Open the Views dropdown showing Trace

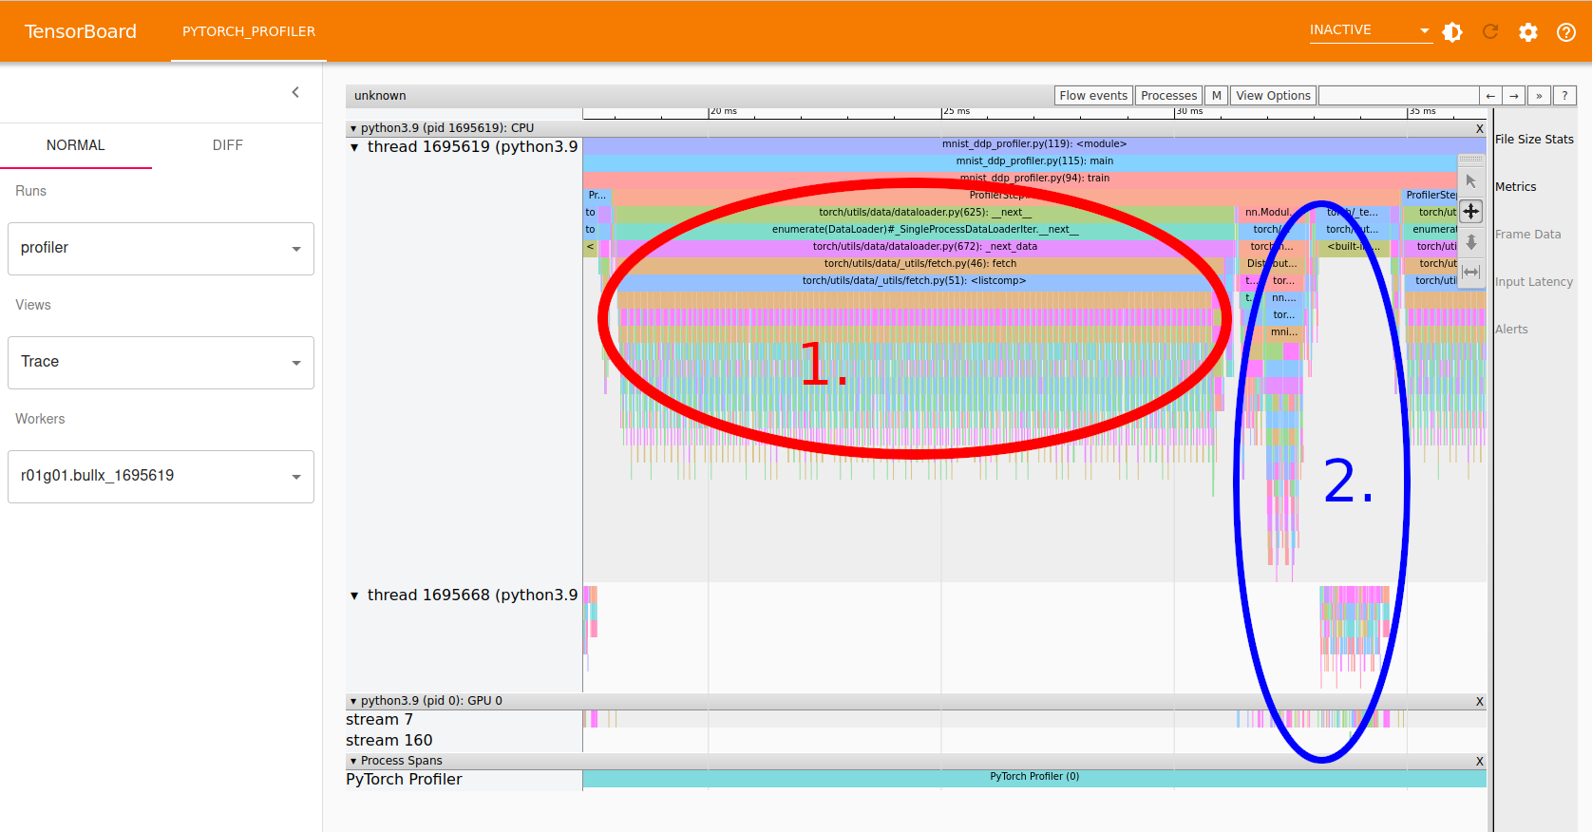[x=161, y=363]
